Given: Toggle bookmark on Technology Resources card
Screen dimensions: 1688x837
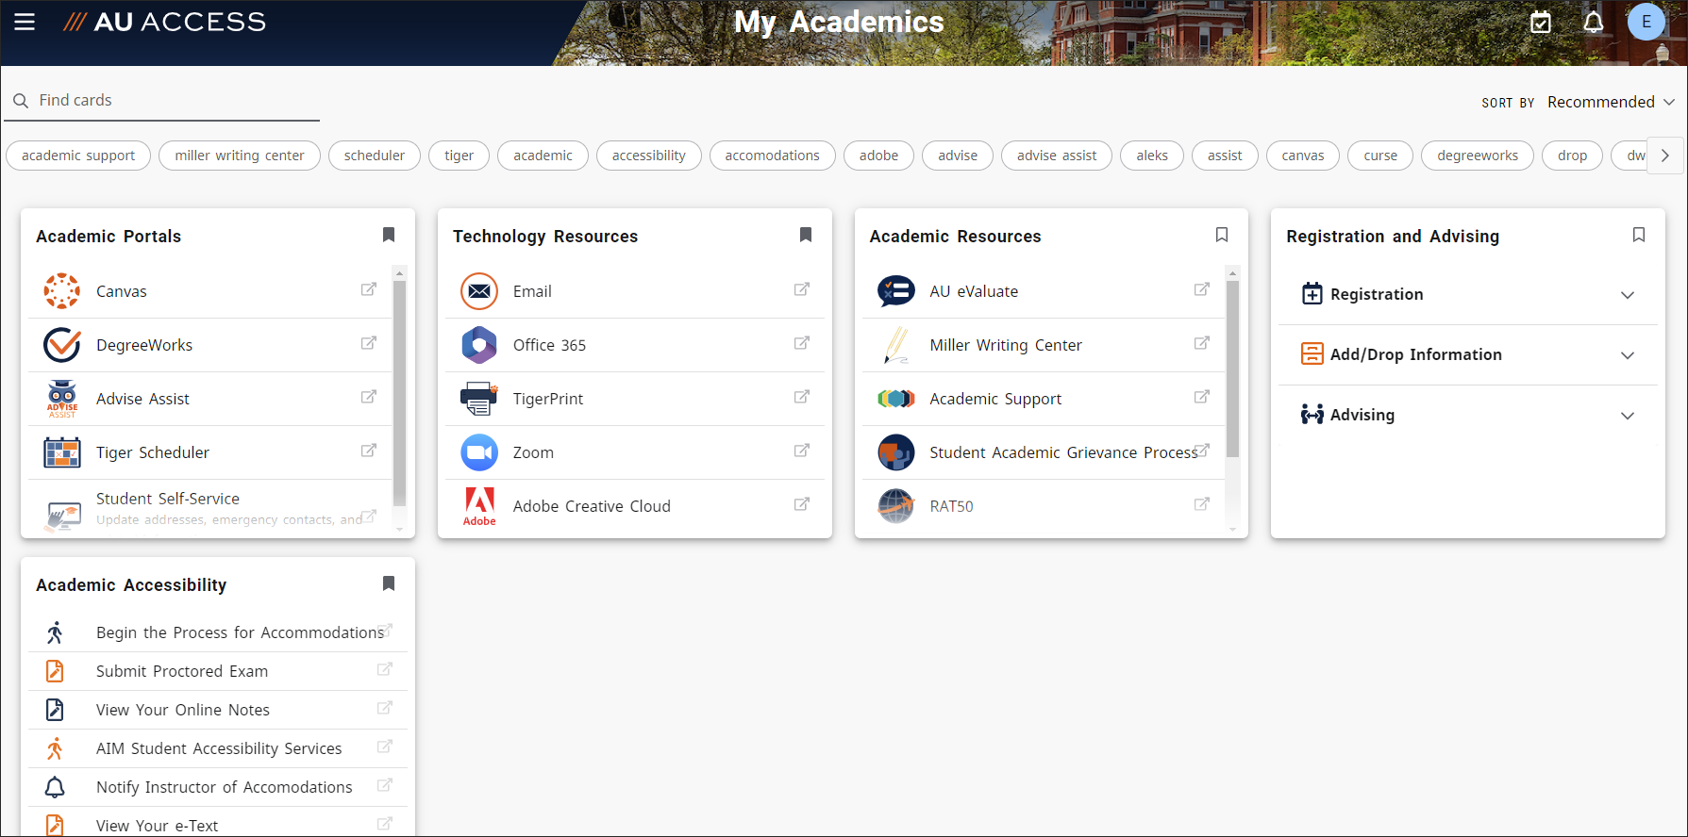Looking at the screenshot, I should (x=806, y=235).
